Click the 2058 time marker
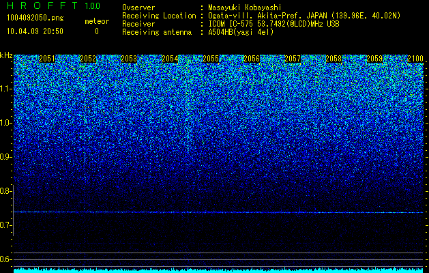Screen dimensions: 429x273 (x=334, y=59)
